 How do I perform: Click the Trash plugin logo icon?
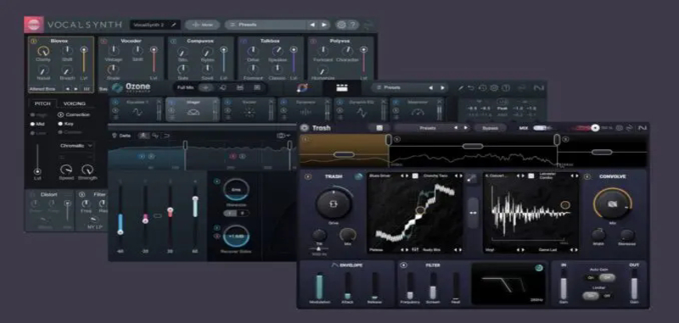coord(305,128)
